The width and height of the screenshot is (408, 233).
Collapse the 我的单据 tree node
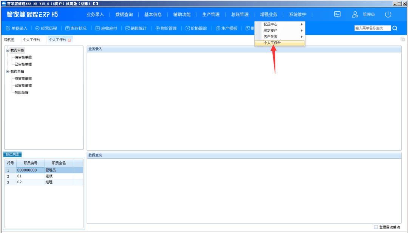[x=8, y=71]
